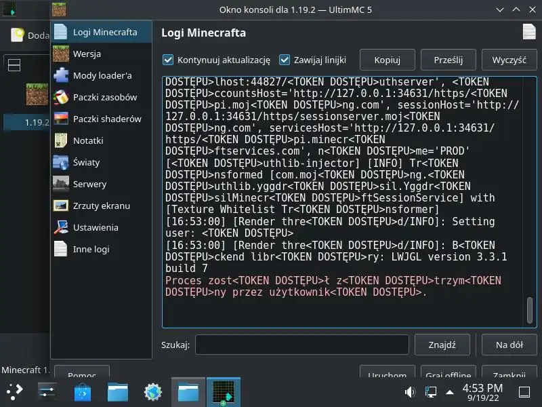The height and width of the screenshot is (407, 542).
Task: Click the Znajdź button
Action: pos(442,345)
